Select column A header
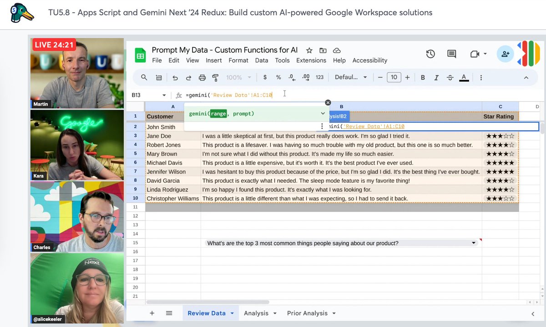The height and width of the screenshot is (327, 546). click(x=173, y=107)
